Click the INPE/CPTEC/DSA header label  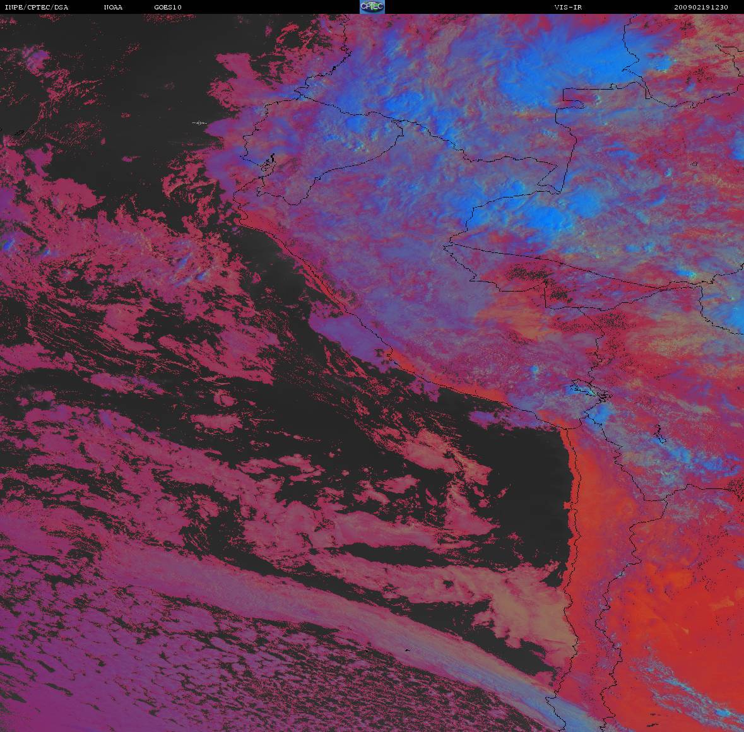click(x=37, y=7)
